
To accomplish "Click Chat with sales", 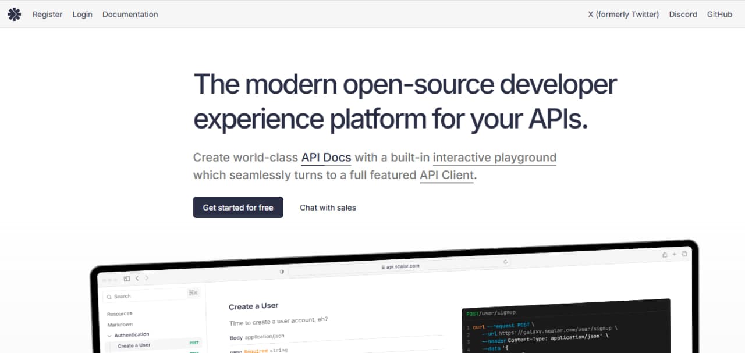I will (328, 208).
